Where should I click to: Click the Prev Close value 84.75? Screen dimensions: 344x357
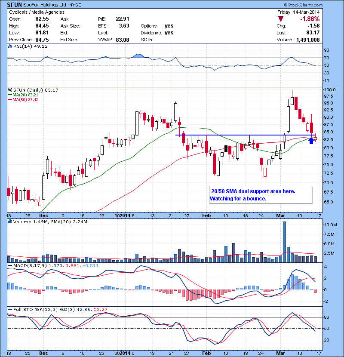[x=42, y=40]
